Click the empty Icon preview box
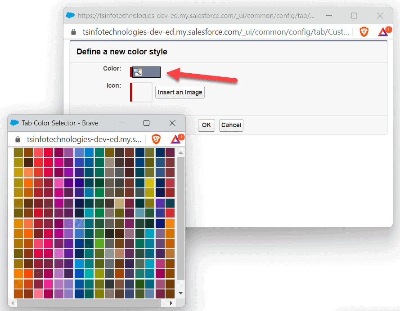 click(x=141, y=92)
